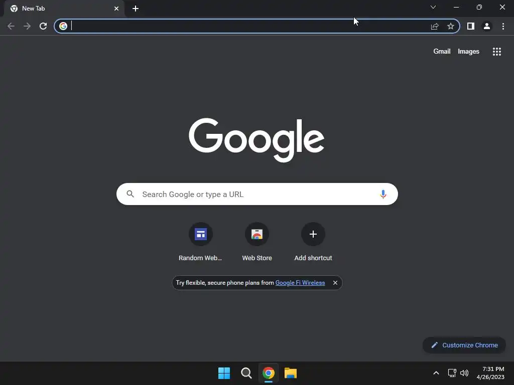This screenshot has width=514, height=385.
Task: Show hidden system tray icons
Action: tap(436, 373)
